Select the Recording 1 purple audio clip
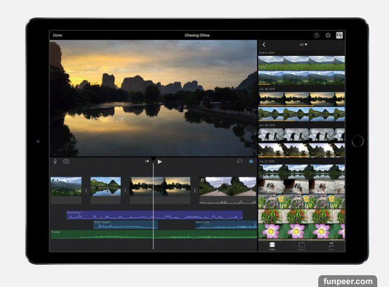The image size is (389, 287). pos(154,215)
